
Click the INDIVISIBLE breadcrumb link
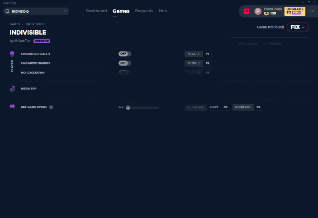click(x=35, y=24)
